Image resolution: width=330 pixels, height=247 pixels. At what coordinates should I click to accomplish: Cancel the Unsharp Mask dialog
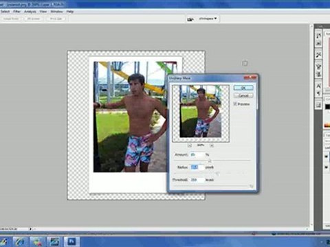(x=243, y=95)
